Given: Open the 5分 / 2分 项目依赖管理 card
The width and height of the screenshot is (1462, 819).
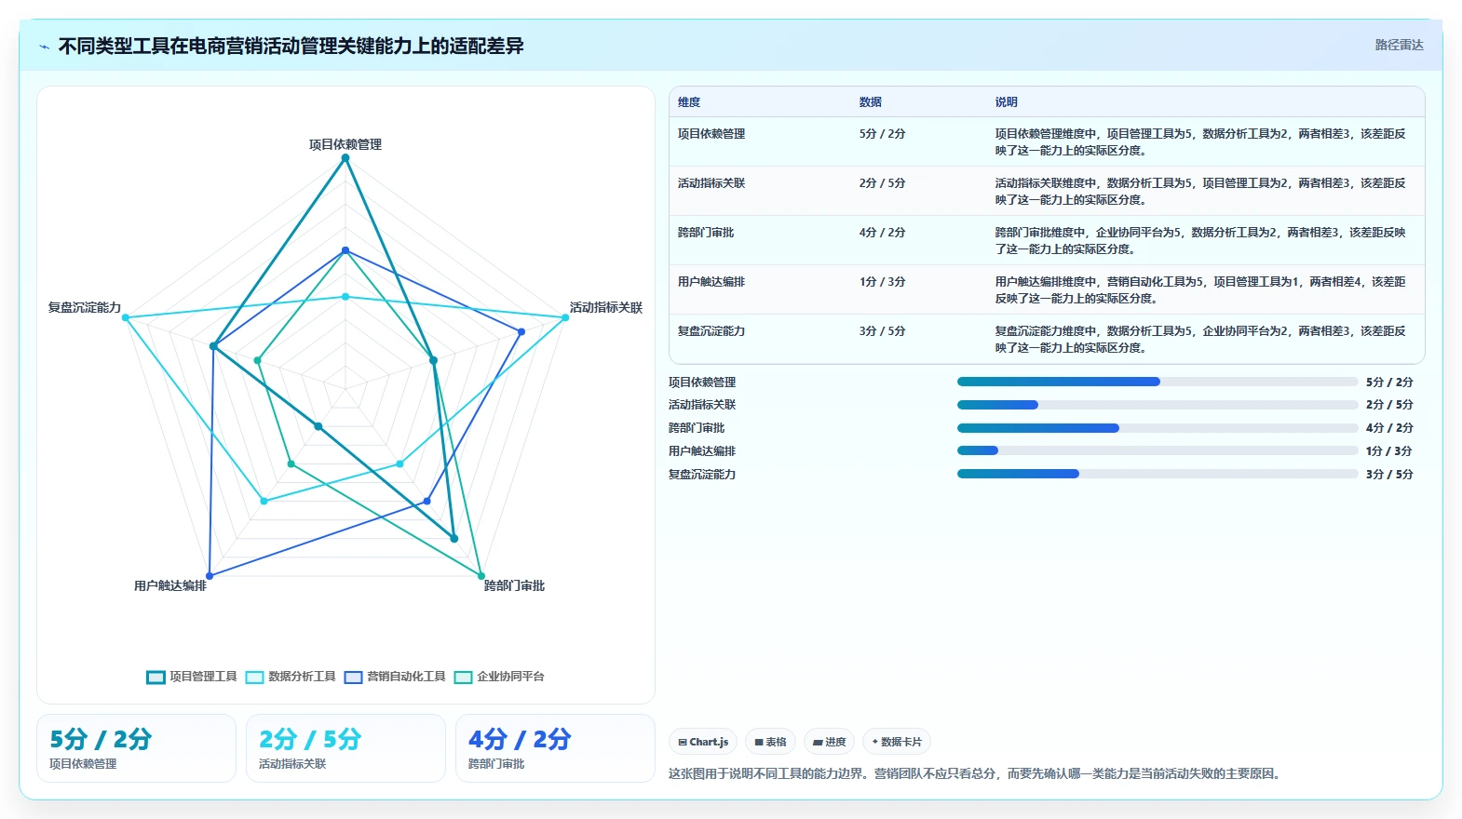Looking at the screenshot, I should point(136,748).
